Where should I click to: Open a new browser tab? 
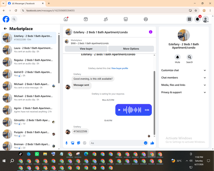49,3
